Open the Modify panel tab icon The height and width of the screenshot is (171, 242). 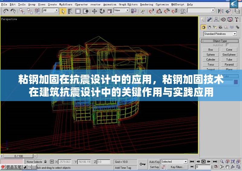pos(210,20)
